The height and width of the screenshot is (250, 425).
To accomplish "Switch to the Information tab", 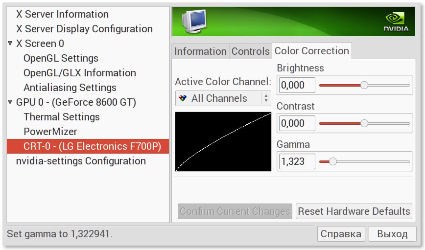I will tap(200, 51).
